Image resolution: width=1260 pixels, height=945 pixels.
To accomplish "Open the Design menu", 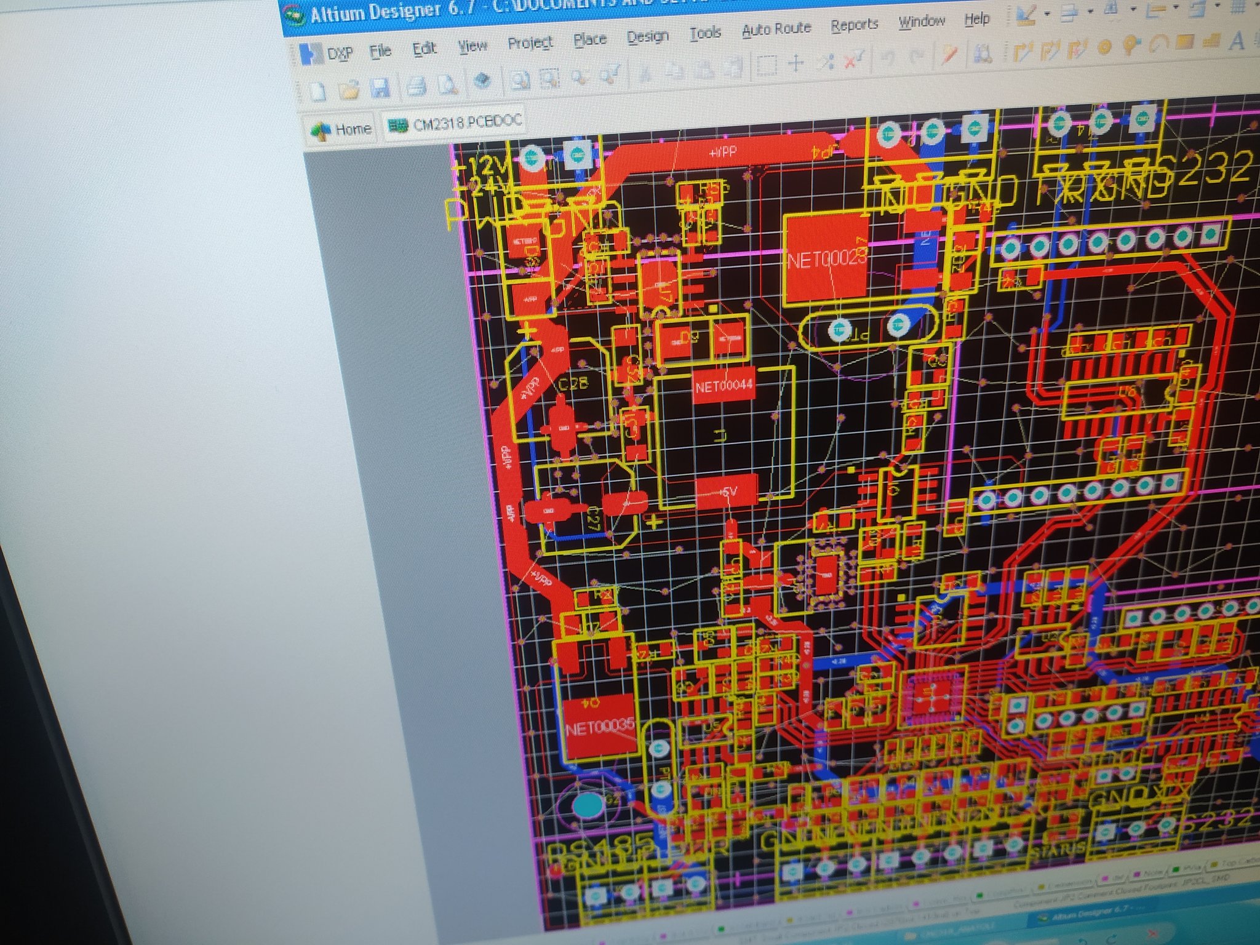I will (647, 37).
